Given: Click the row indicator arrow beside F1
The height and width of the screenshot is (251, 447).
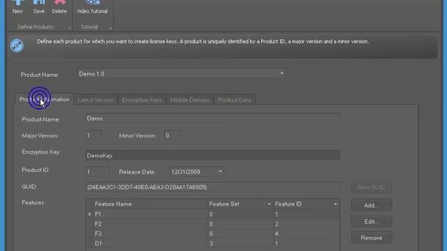Looking at the screenshot, I should (x=89, y=214).
